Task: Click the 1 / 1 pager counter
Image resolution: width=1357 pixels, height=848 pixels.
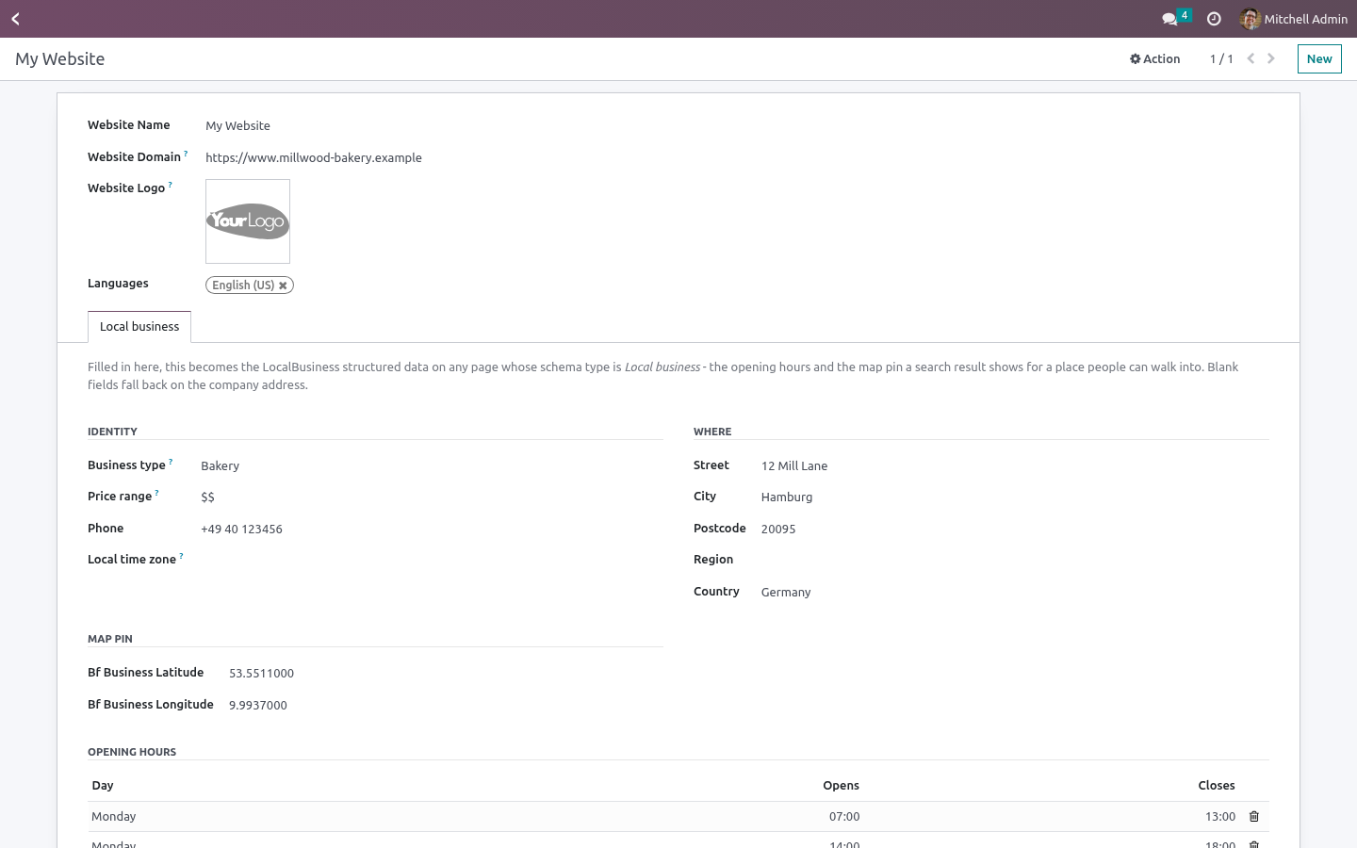Action: click(1221, 58)
